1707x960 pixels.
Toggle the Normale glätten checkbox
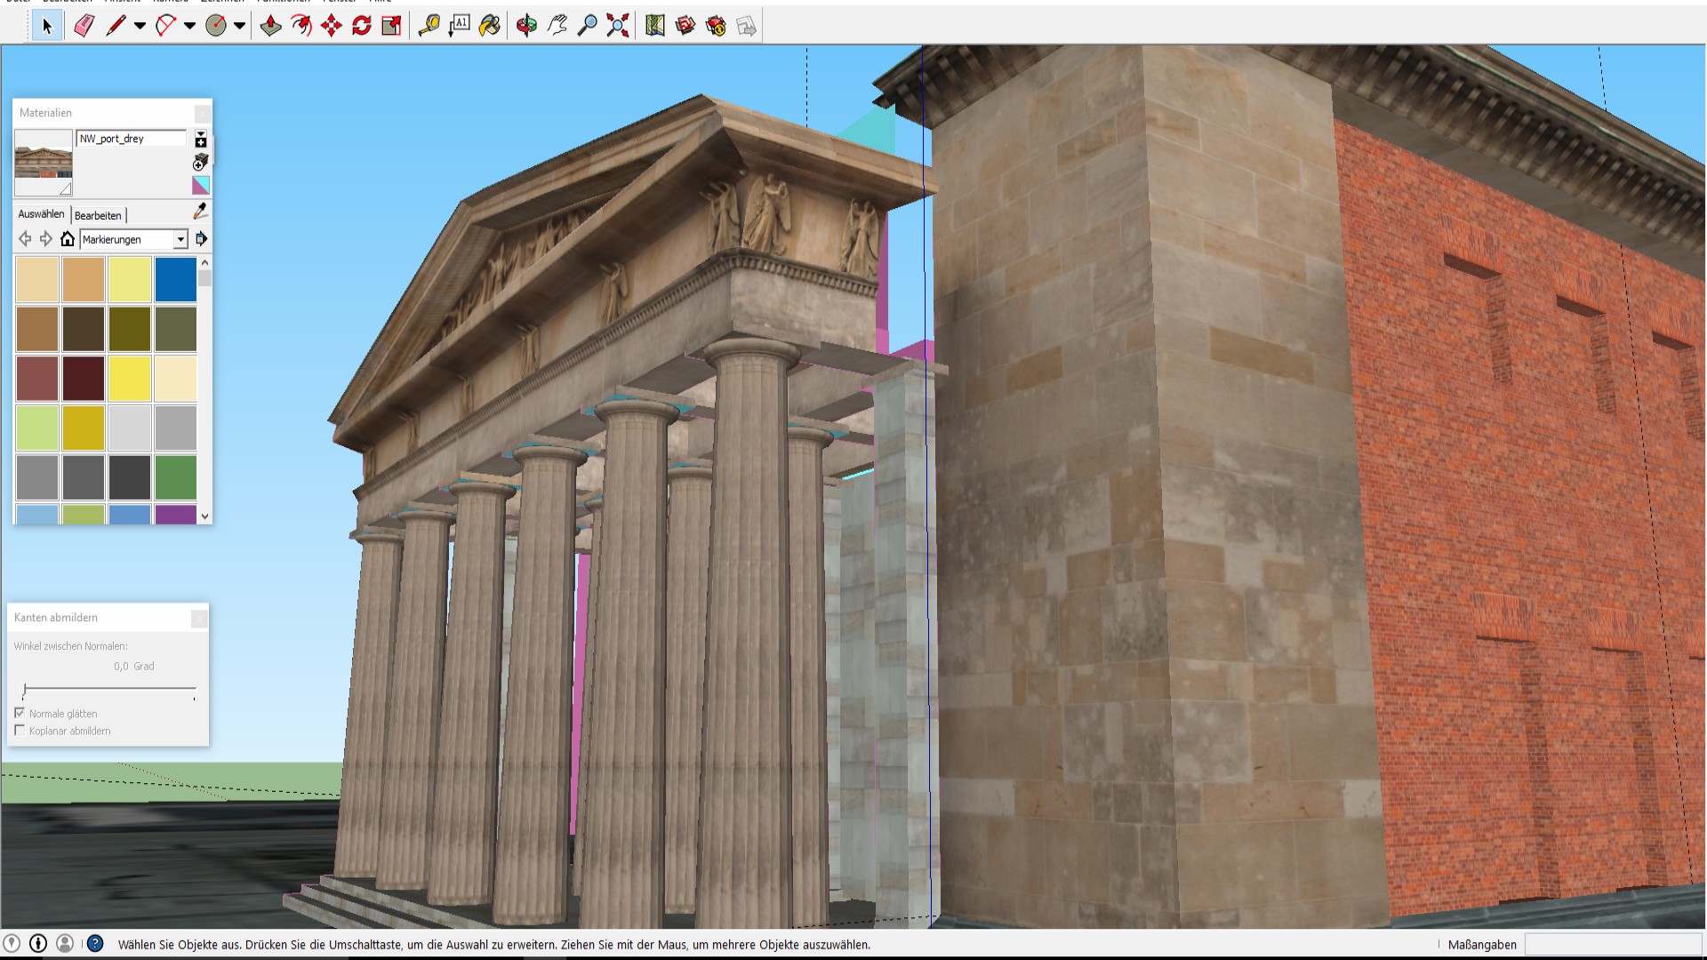(x=20, y=713)
